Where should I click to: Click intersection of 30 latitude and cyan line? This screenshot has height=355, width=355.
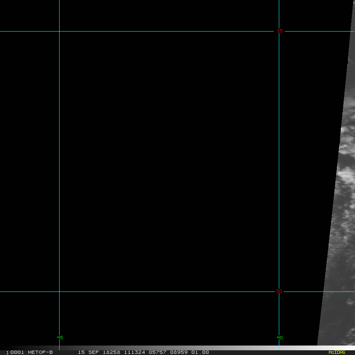59,292
